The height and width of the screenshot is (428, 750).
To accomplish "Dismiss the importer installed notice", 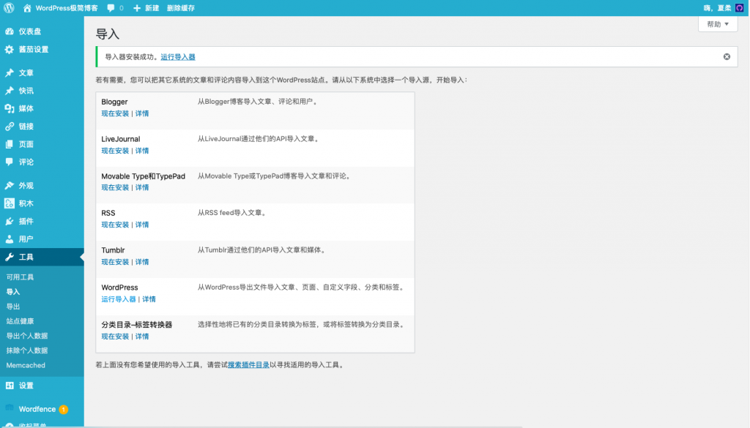I will 727,57.
